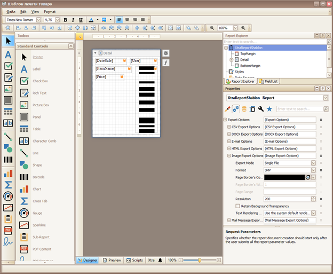
Task: Pick the Barcode control
Action: tap(38, 177)
